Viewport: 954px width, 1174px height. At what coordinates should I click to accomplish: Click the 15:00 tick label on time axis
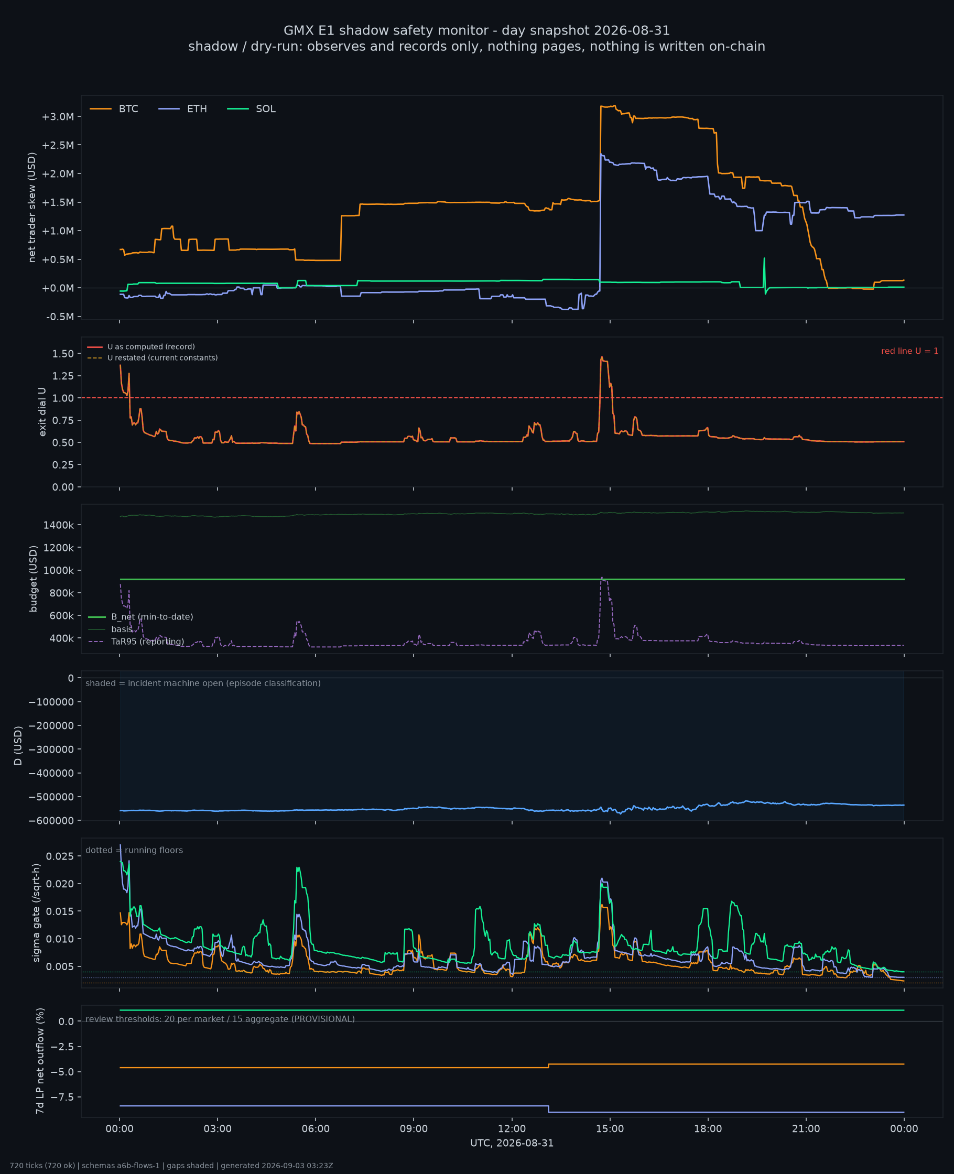[610, 1129]
